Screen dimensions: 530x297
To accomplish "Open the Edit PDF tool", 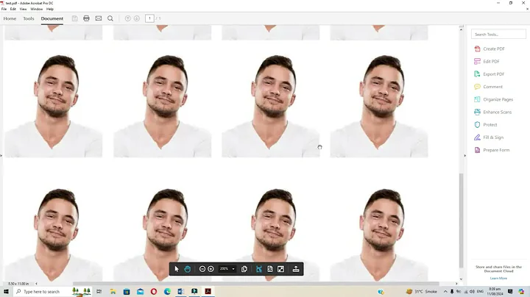I will point(487,62).
